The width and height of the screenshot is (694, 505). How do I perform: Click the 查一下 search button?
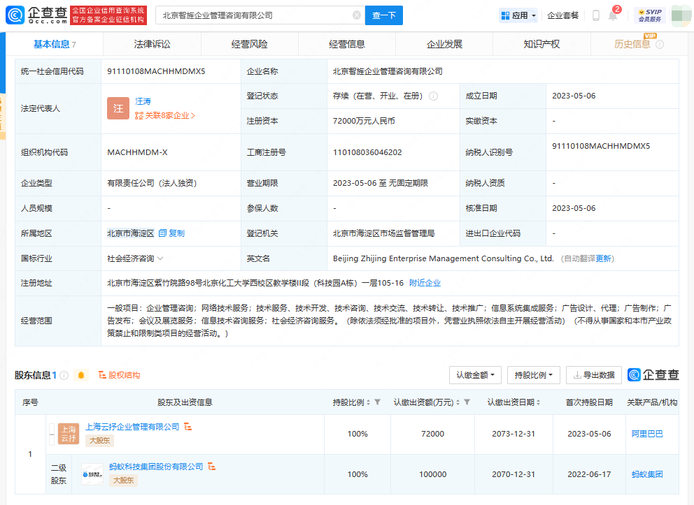[x=383, y=15]
